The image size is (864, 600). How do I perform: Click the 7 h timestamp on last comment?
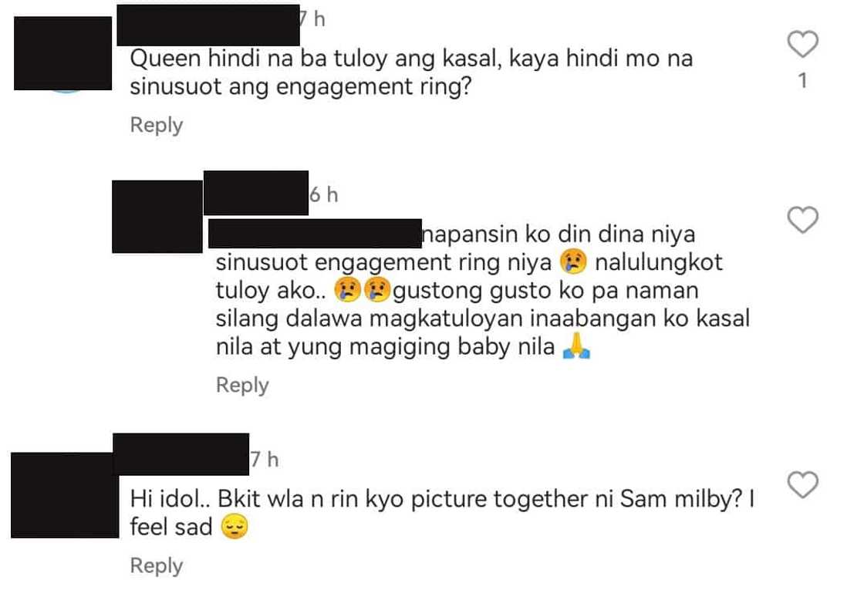265,460
